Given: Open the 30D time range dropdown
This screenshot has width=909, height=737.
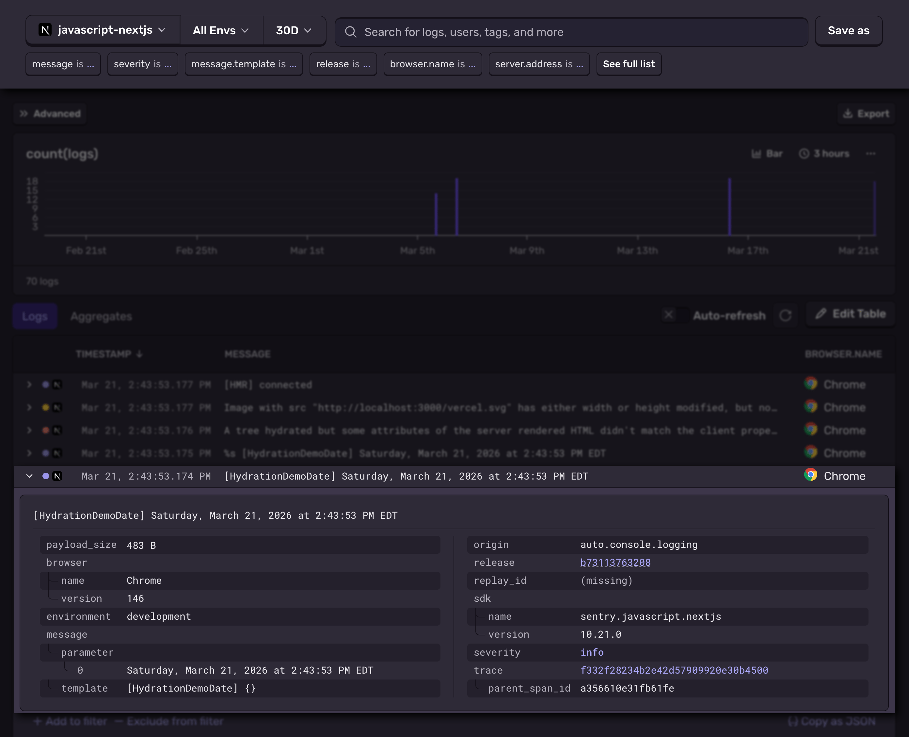Looking at the screenshot, I should click(294, 31).
